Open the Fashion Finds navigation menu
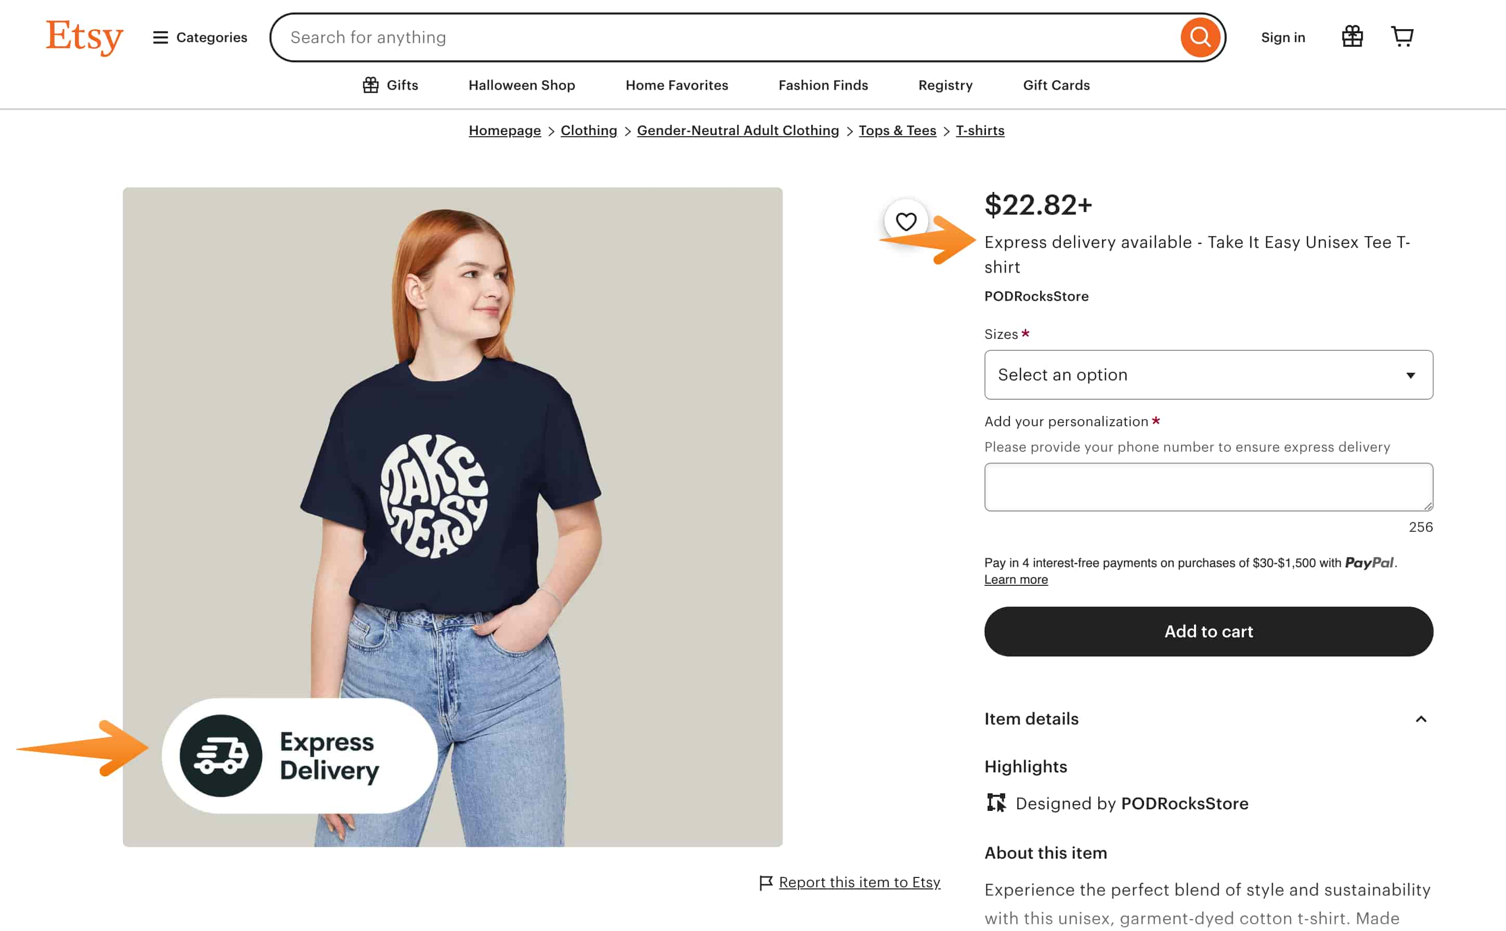The width and height of the screenshot is (1506, 931). pyautogui.click(x=823, y=85)
